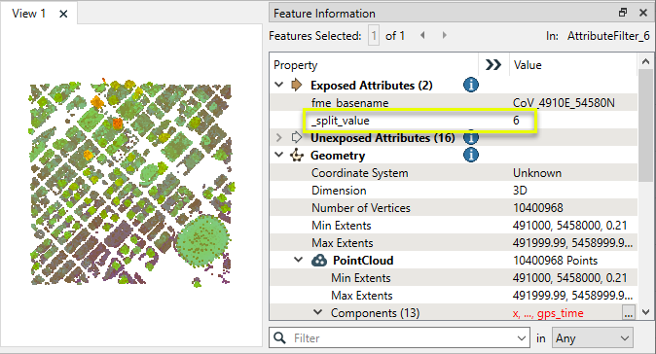Click the Exposed Attributes arrow icon

click(296, 85)
